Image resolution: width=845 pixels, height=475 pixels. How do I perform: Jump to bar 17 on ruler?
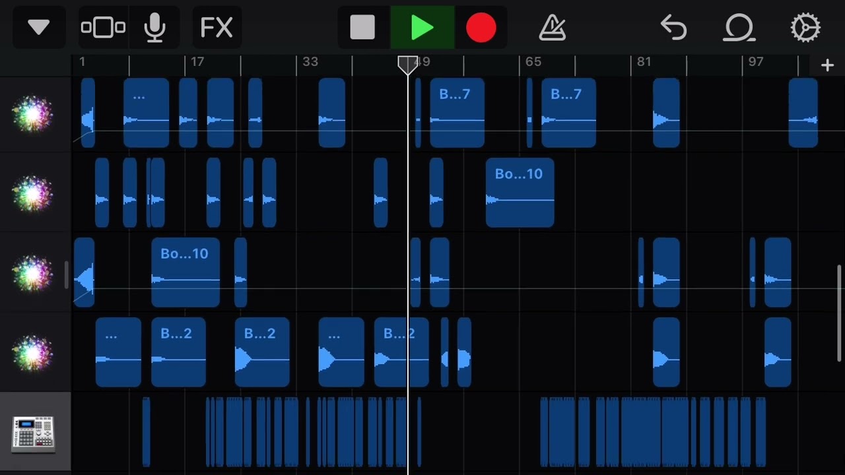click(197, 62)
